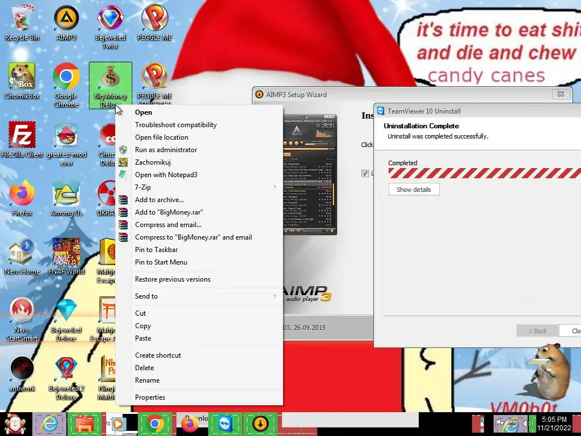Open the antiwork desktop icon

[22, 374]
